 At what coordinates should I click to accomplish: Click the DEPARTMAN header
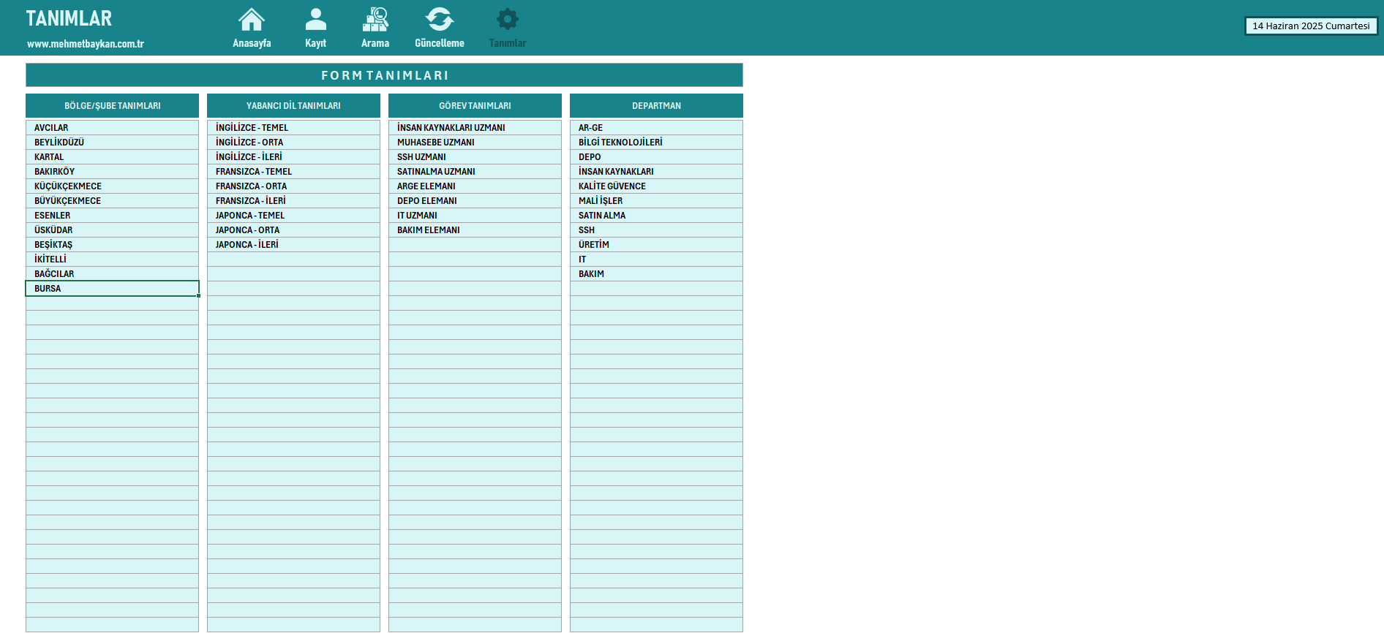(x=656, y=106)
